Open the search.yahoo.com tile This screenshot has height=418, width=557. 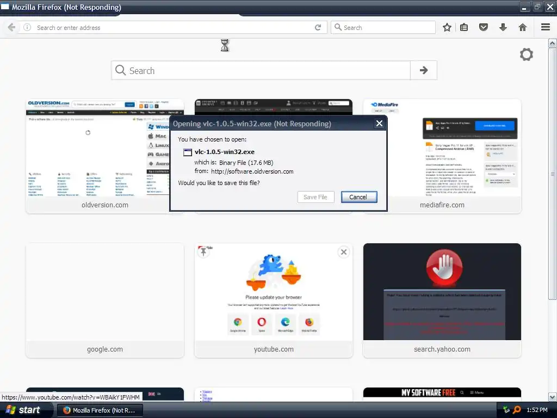click(x=442, y=300)
